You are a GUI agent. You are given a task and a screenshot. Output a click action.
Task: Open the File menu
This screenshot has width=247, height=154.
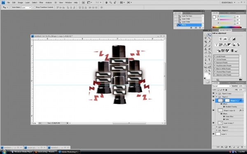8,2
